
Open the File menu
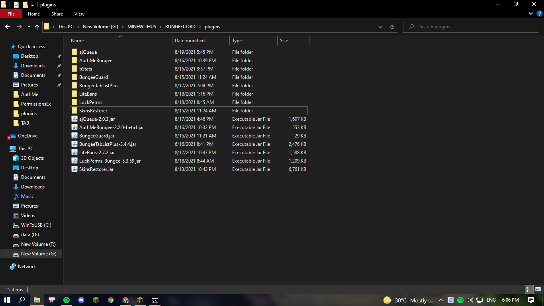tap(11, 14)
